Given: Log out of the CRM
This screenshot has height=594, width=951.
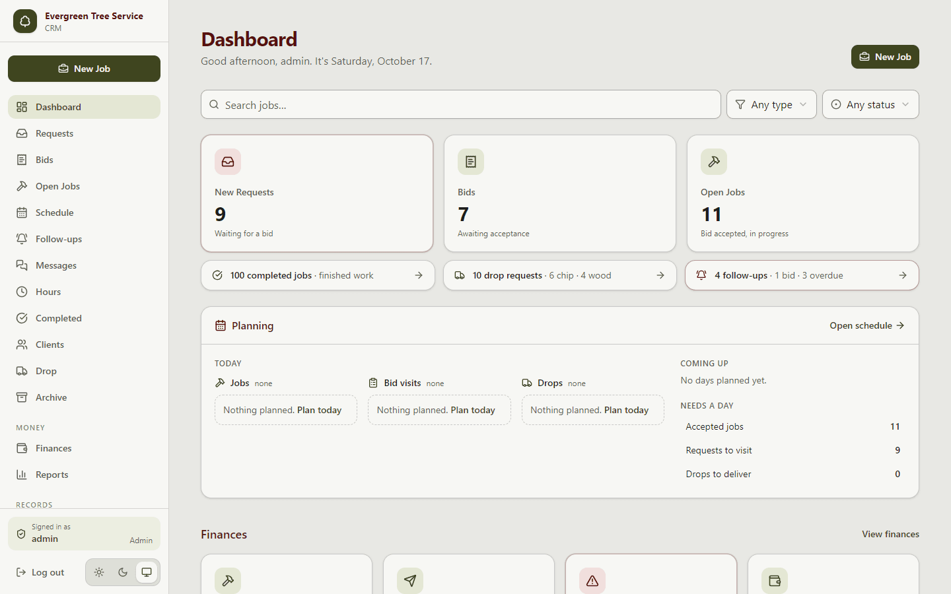Looking at the screenshot, I should point(40,572).
